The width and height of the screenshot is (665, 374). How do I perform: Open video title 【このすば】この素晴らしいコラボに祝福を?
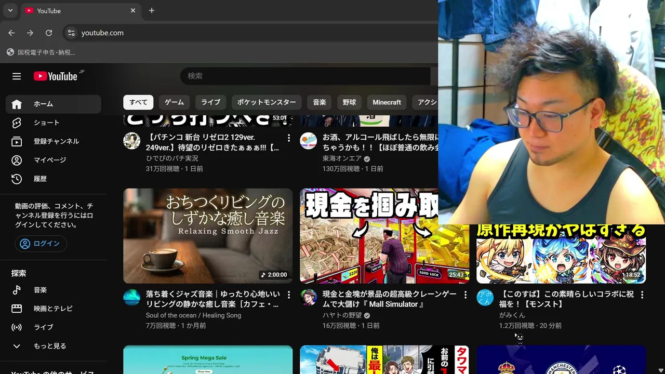pos(566,299)
